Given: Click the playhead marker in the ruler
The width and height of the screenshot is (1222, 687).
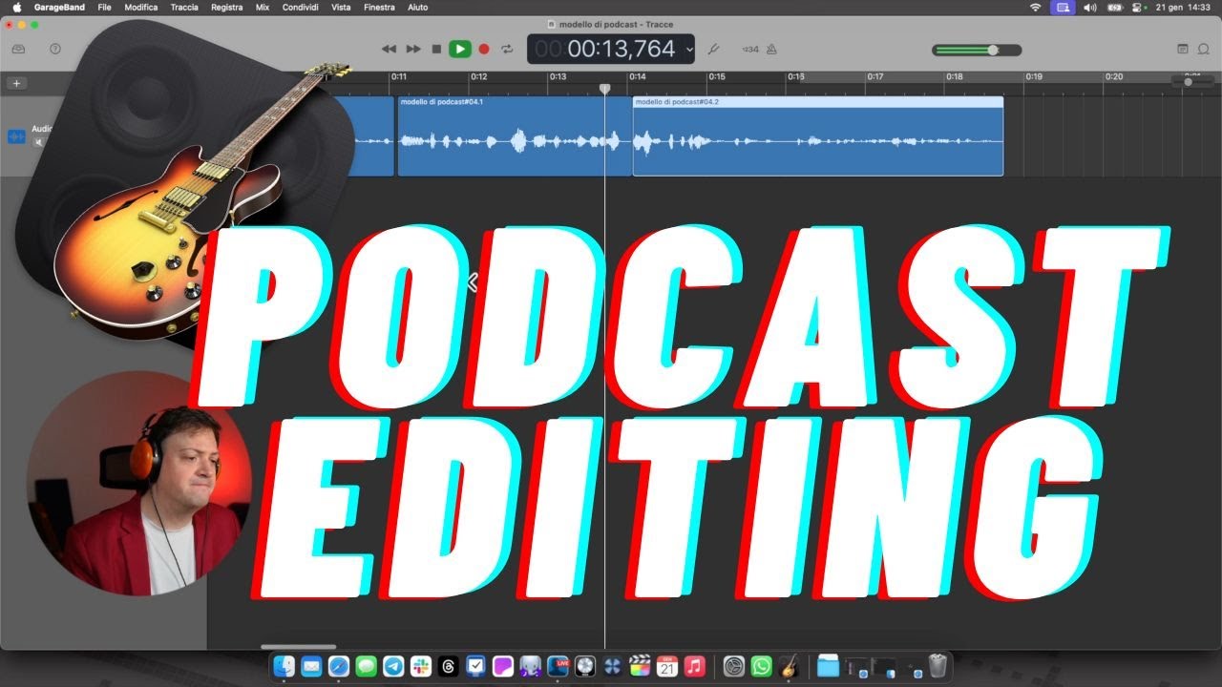Looking at the screenshot, I should 604,89.
